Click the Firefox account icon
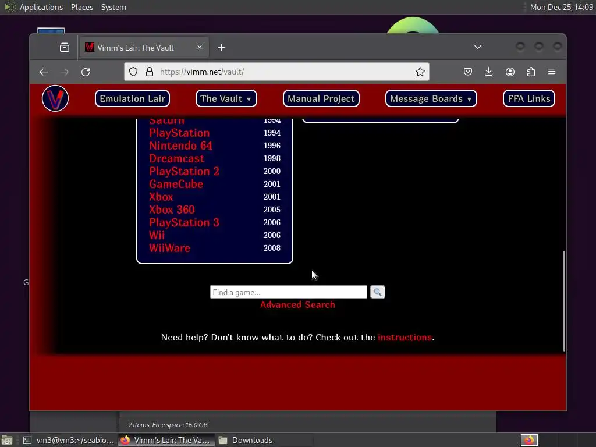 pos(510,72)
